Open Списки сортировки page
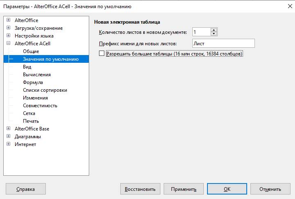Image resolution: width=295 pixels, height=199 pixels. (x=45, y=90)
